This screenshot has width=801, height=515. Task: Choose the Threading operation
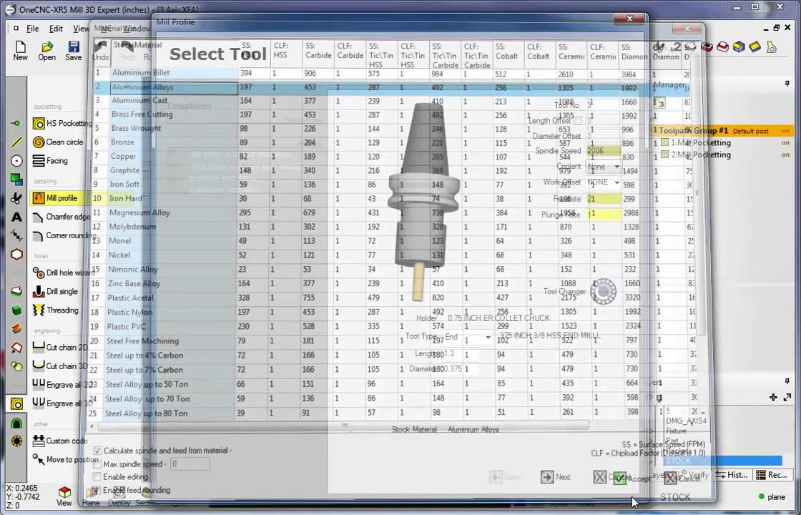pos(55,310)
